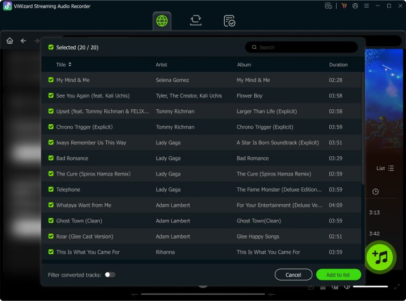Screen dimensions: 406x301
Task: Click the Artist column header
Action: [x=162, y=65]
